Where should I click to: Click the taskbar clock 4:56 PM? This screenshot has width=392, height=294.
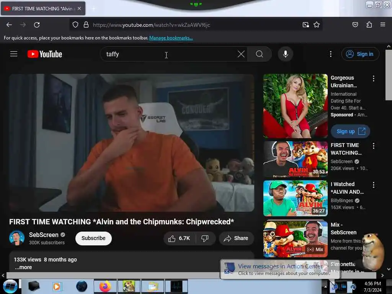point(372,286)
